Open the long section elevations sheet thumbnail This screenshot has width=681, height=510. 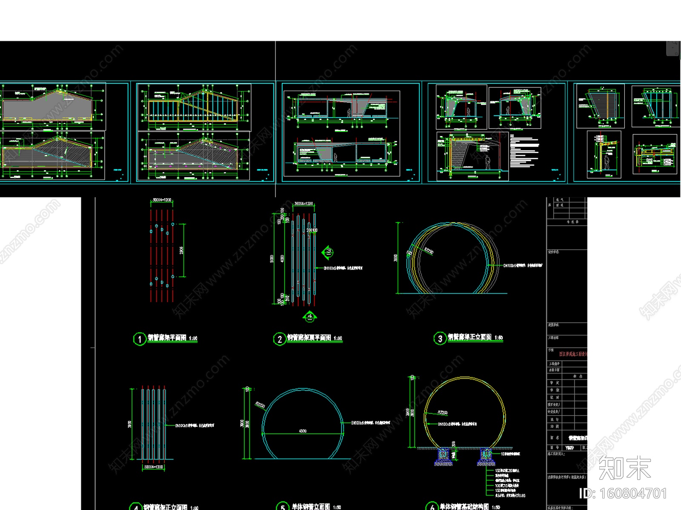pos(351,133)
